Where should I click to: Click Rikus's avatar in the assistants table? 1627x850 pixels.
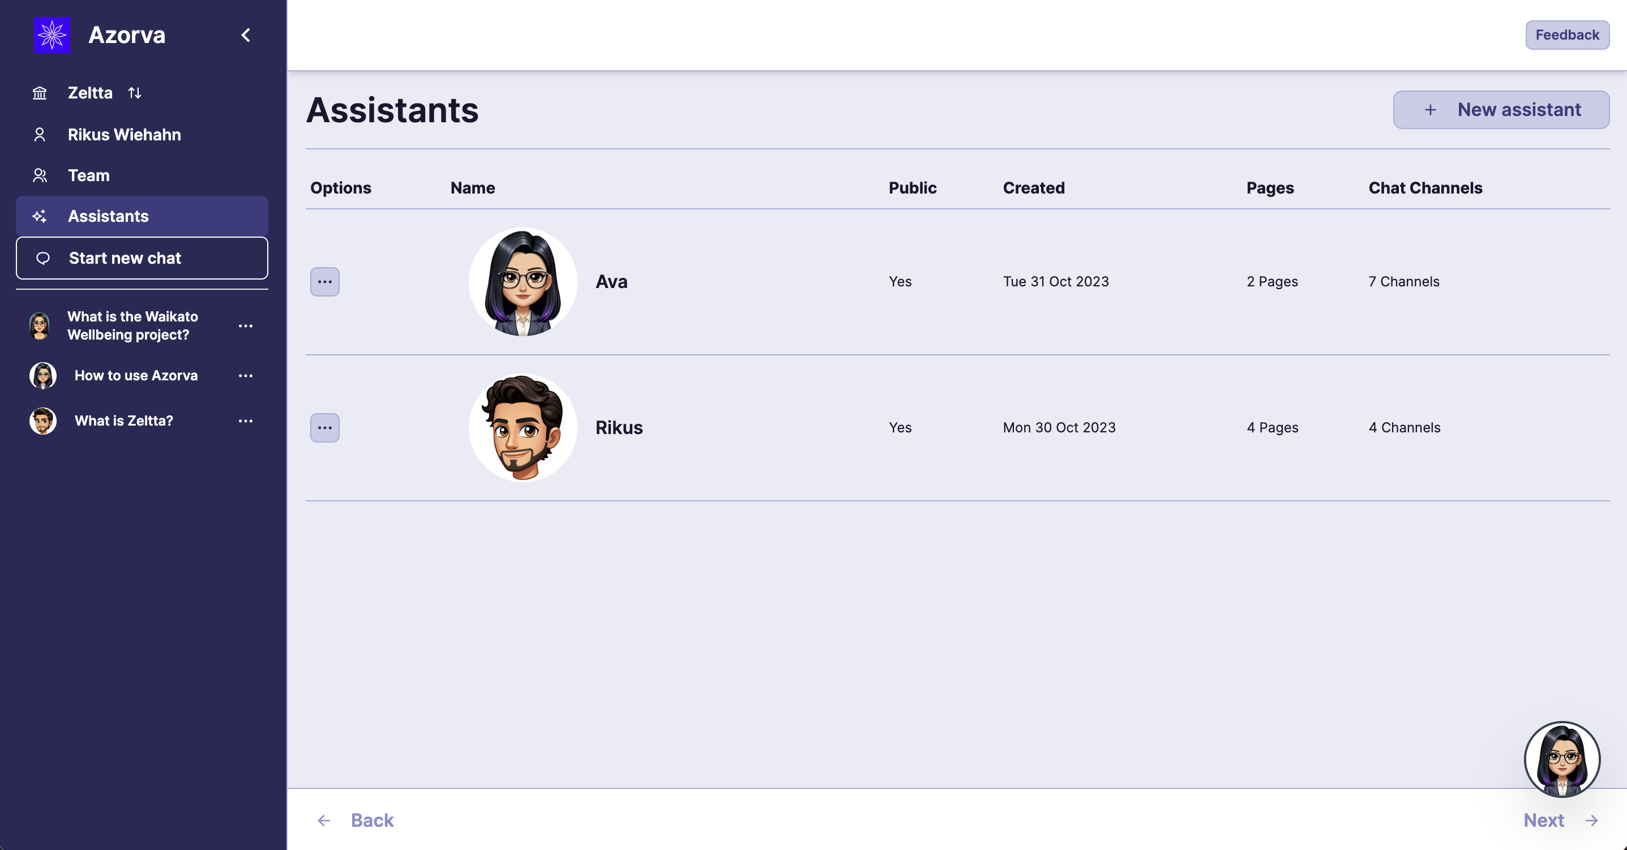point(523,427)
